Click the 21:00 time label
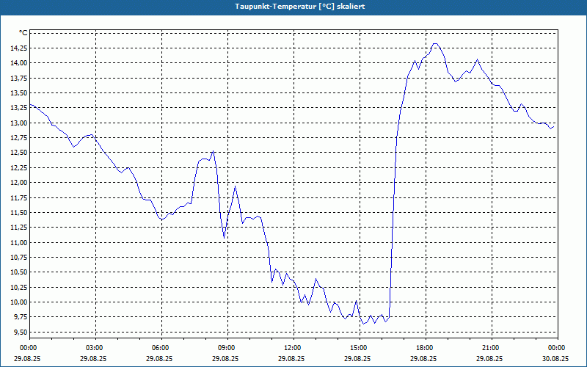 [492, 348]
